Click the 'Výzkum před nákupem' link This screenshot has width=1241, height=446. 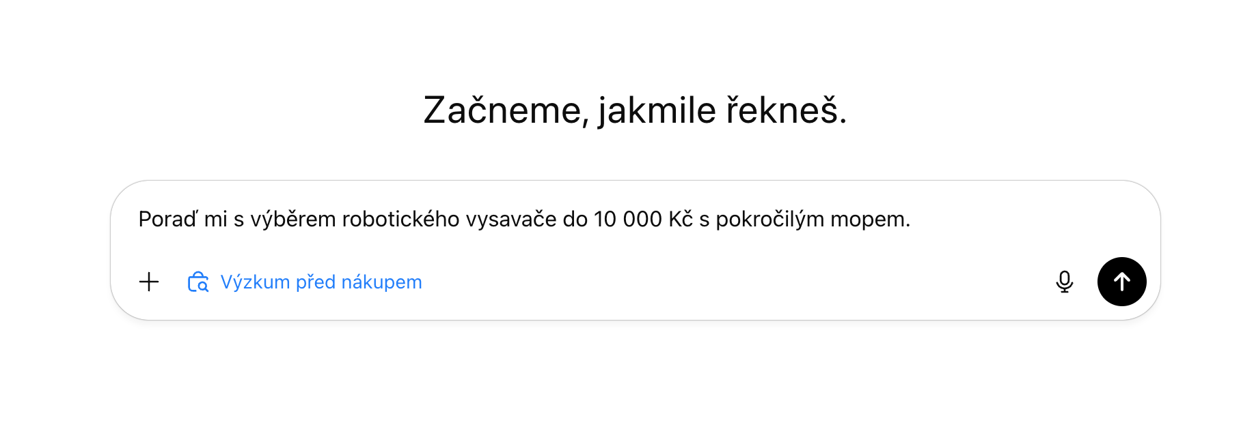(321, 282)
